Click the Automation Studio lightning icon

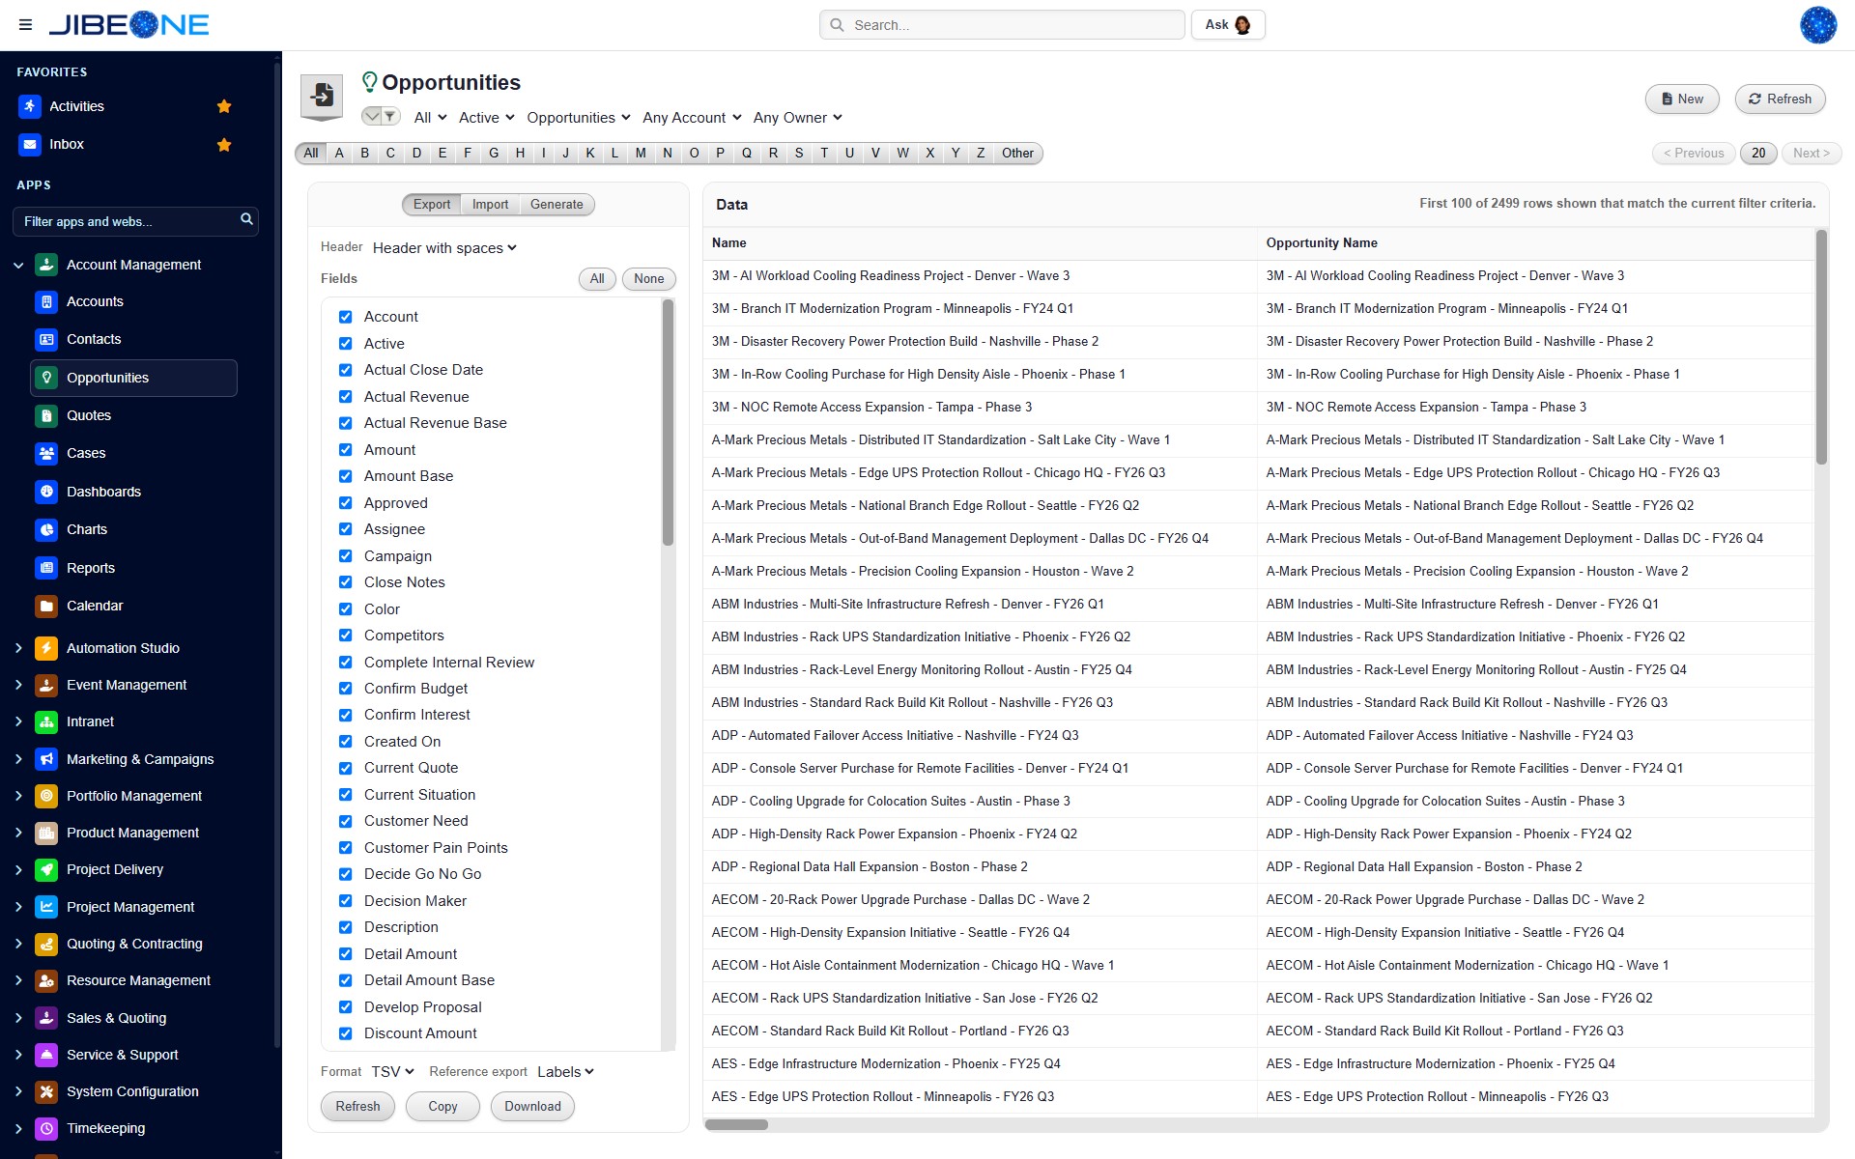click(x=46, y=648)
